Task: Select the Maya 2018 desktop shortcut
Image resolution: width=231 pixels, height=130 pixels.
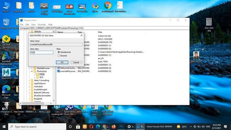Action: click(6, 74)
